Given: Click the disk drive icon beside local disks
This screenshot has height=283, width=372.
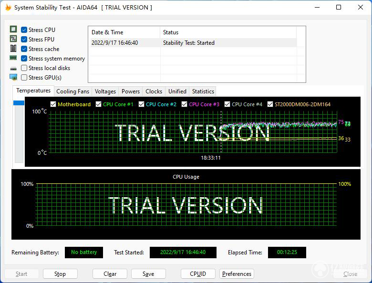Looking at the screenshot, I should click(13, 69).
